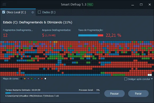154x103 pixels.
Task: Select the red color map swatch
Action: (42, 79)
